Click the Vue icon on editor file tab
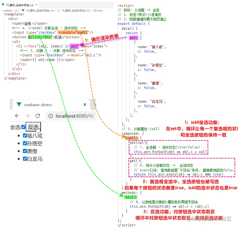Screen dimensions: 238x228 [x=3, y=5]
